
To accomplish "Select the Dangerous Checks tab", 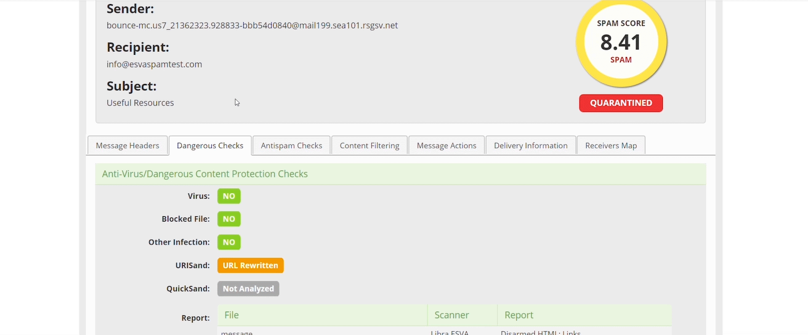I will 210,146.
